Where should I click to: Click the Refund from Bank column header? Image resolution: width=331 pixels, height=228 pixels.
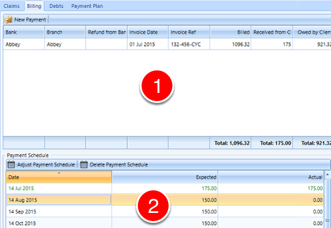click(106, 32)
